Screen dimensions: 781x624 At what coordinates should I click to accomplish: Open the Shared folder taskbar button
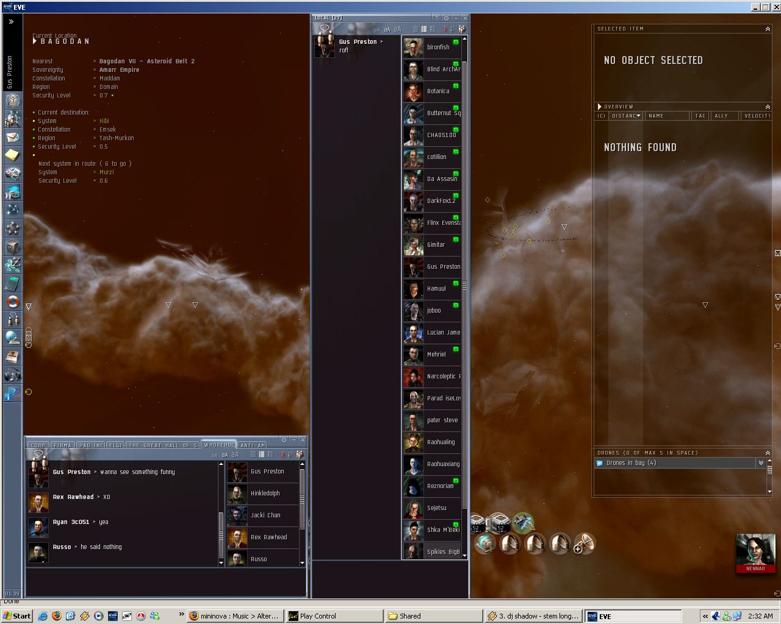433,616
